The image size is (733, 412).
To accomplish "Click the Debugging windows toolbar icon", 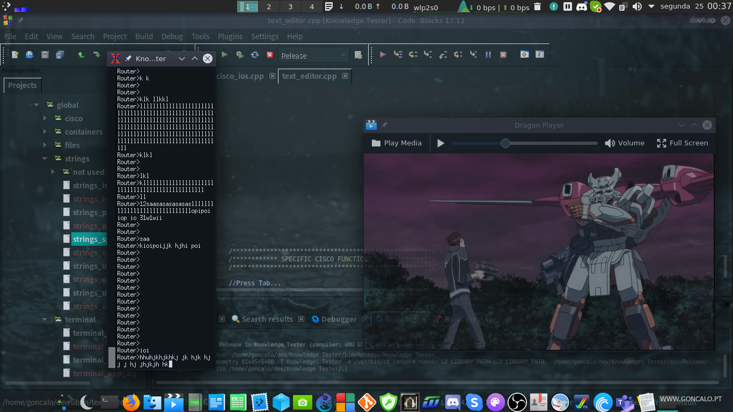I will [525, 55].
